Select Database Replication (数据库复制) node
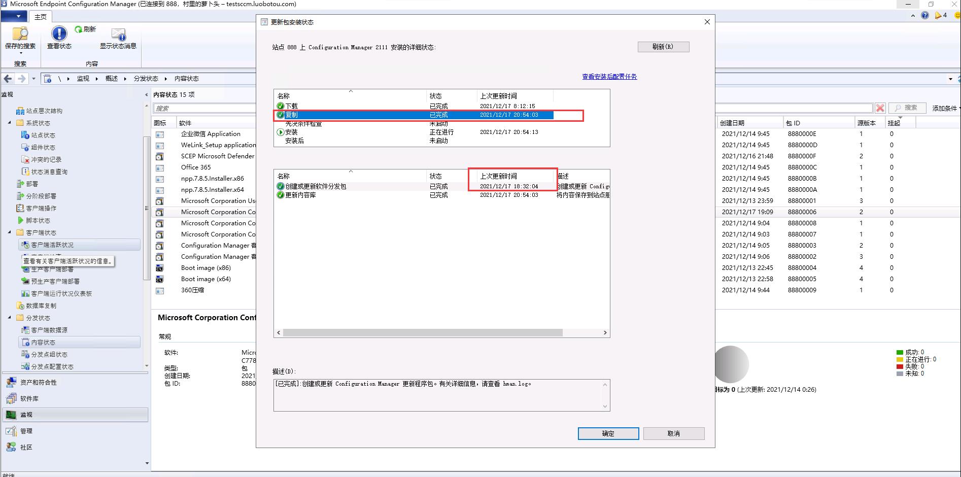 click(36, 306)
